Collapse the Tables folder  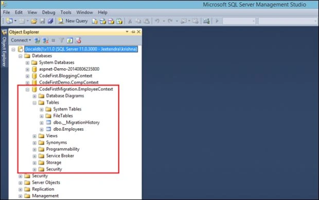(34, 103)
